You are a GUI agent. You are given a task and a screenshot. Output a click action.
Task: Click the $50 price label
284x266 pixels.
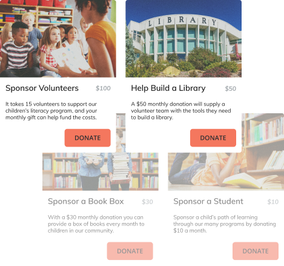(231, 88)
